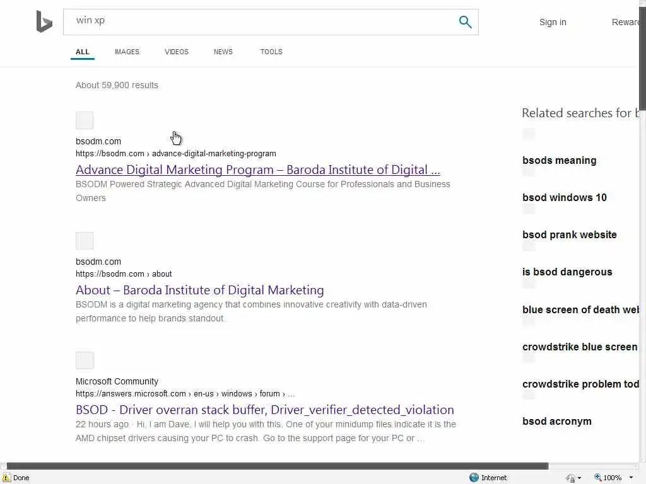This screenshot has height=484, width=646.
Task: Click favicon placeholder above first bsodm.com result
Action: pyautogui.click(x=85, y=120)
